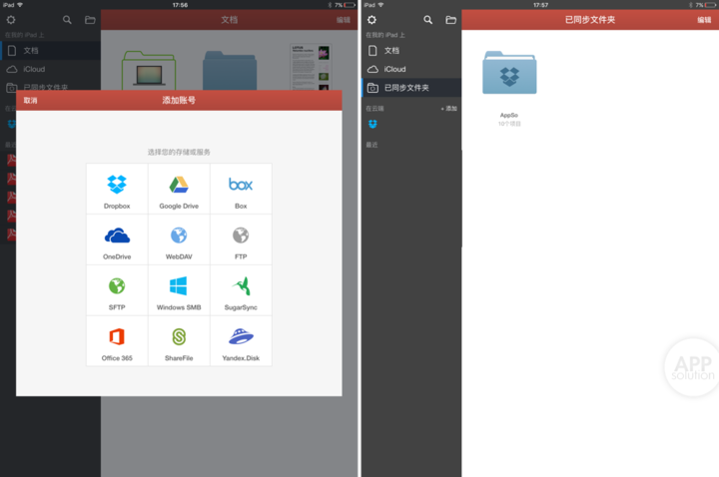Select iCloud in right screen sidebar
Image resolution: width=719 pixels, height=477 pixels.
411,69
